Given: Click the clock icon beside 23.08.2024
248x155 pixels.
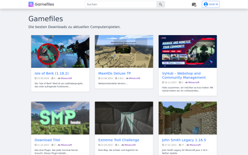Looking at the screenshot, I should 99,78.
